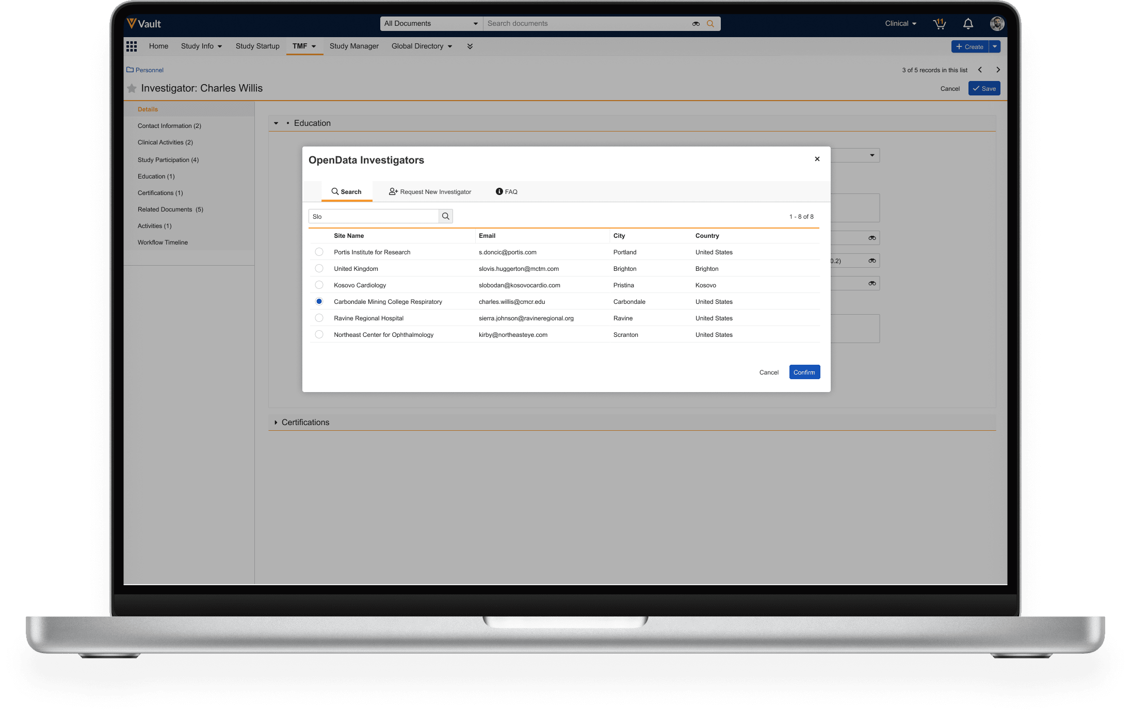Switch to Request New Investigator tab
The width and height of the screenshot is (1131, 715).
click(430, 192)
